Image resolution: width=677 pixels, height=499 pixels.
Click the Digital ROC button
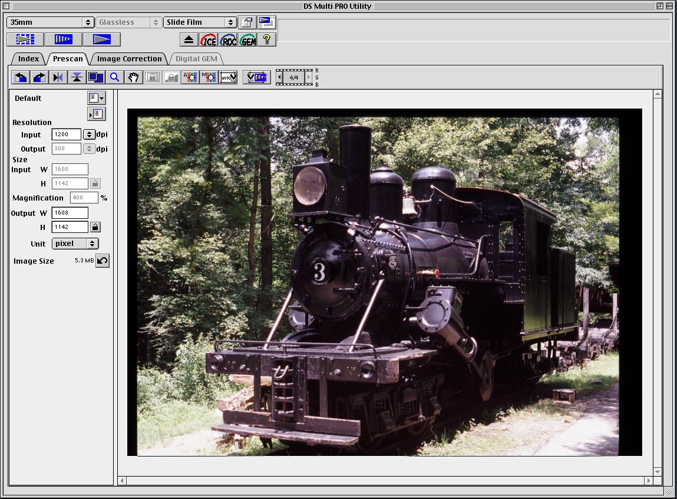click(x=228, y=40)
